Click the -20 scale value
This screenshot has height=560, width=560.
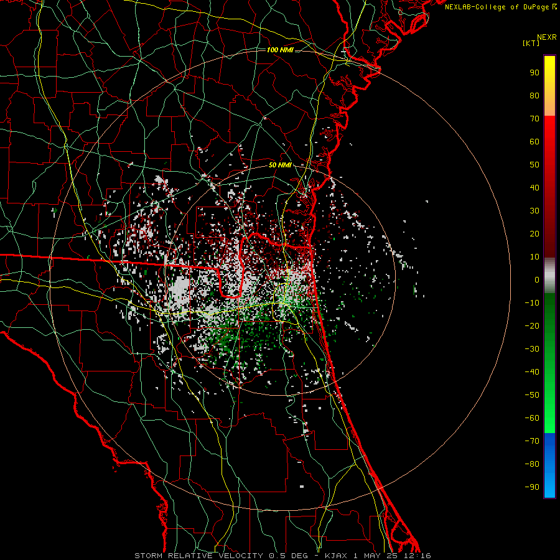pos(532,325)
